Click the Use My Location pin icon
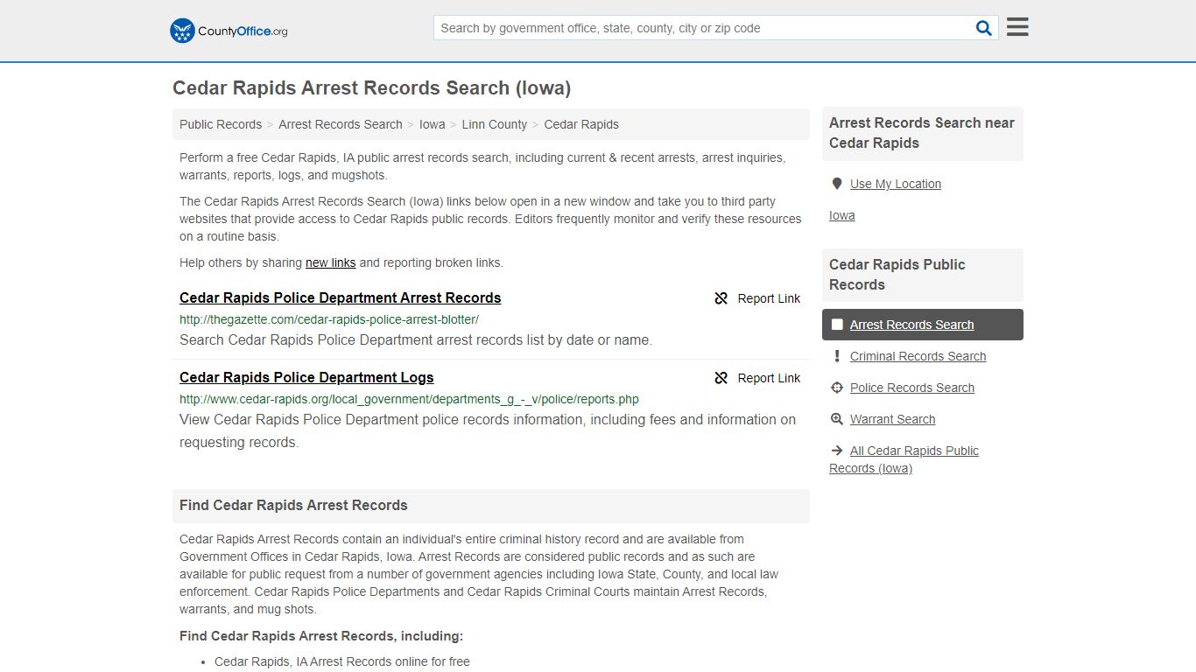Viewport: 1196px width, 672px height. 837,184
